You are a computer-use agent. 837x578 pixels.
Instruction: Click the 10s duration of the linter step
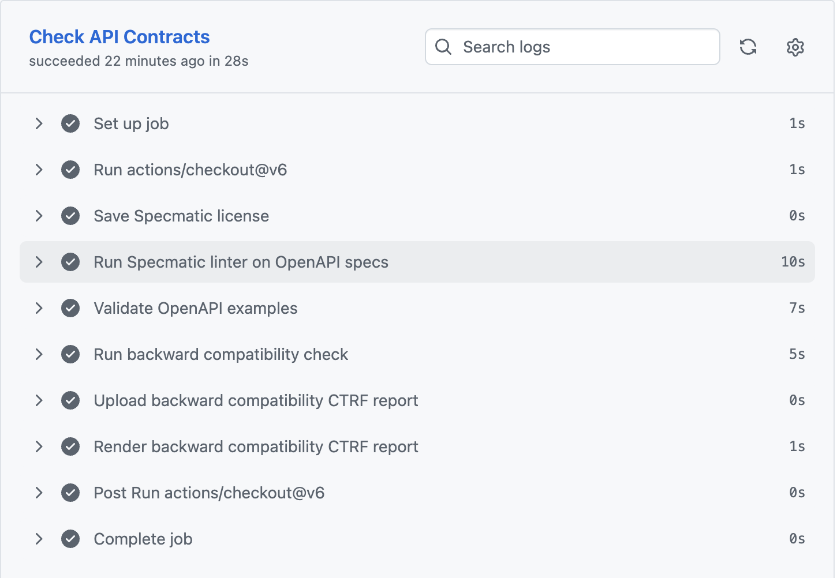(x=793, y=262)
